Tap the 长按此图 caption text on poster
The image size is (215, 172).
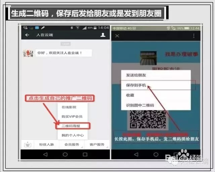pos(157,139)
